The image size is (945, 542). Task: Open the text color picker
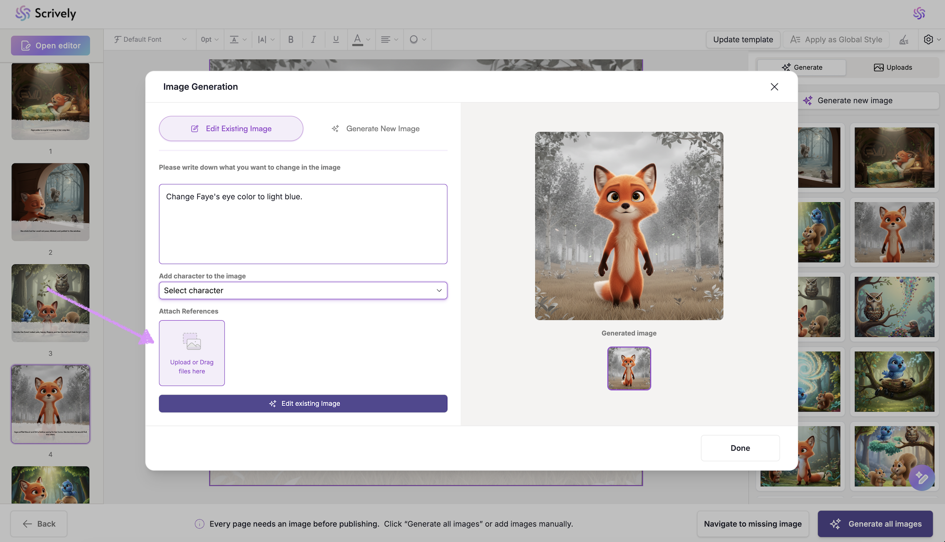(361, 39)
